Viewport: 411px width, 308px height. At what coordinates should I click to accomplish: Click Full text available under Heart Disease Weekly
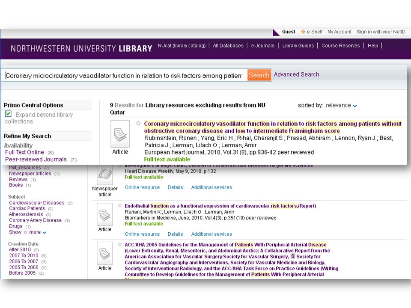coord(144,177)
